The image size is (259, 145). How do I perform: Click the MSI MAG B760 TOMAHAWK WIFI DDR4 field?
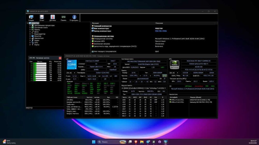(x=143, y=61)
